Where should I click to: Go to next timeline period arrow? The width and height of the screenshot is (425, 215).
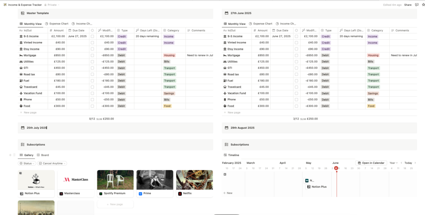point(415,163)
